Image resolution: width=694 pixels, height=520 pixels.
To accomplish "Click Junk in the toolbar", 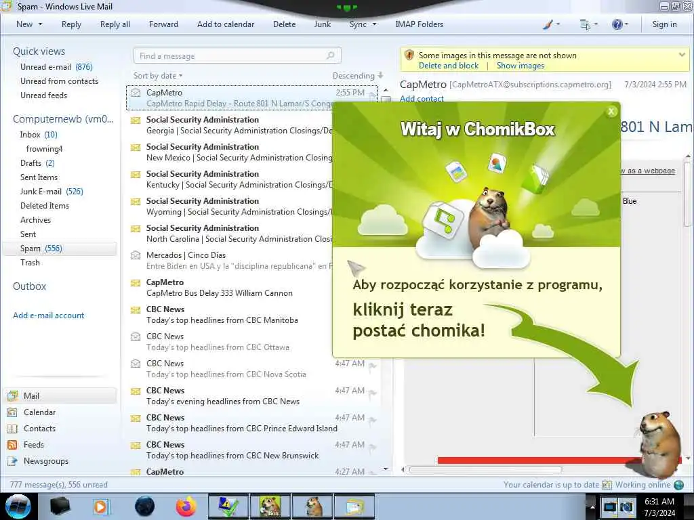I will (322, 24).
